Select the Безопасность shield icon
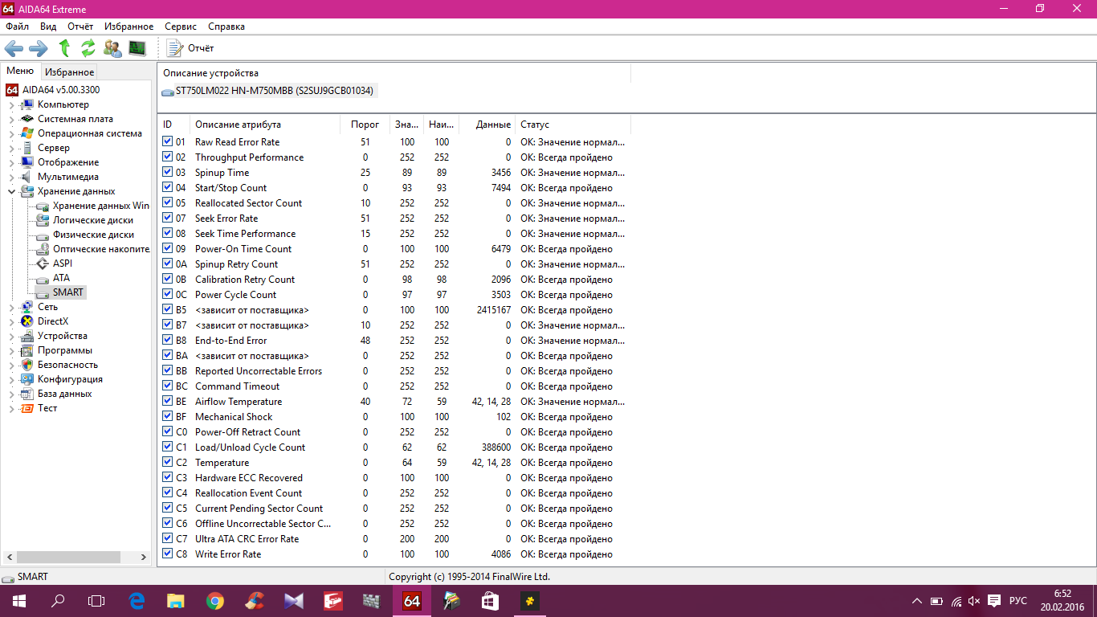 (x=27, y=365)
